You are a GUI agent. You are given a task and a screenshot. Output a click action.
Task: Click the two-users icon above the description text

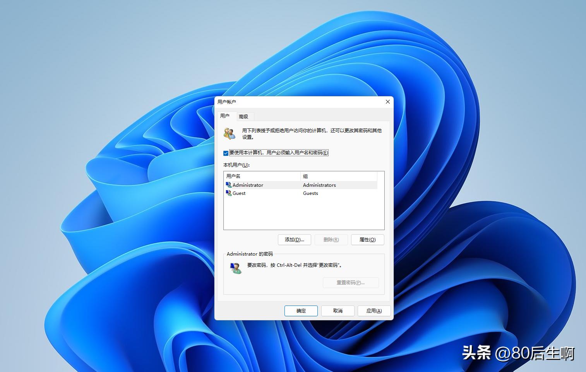click(x=229, y=133)
